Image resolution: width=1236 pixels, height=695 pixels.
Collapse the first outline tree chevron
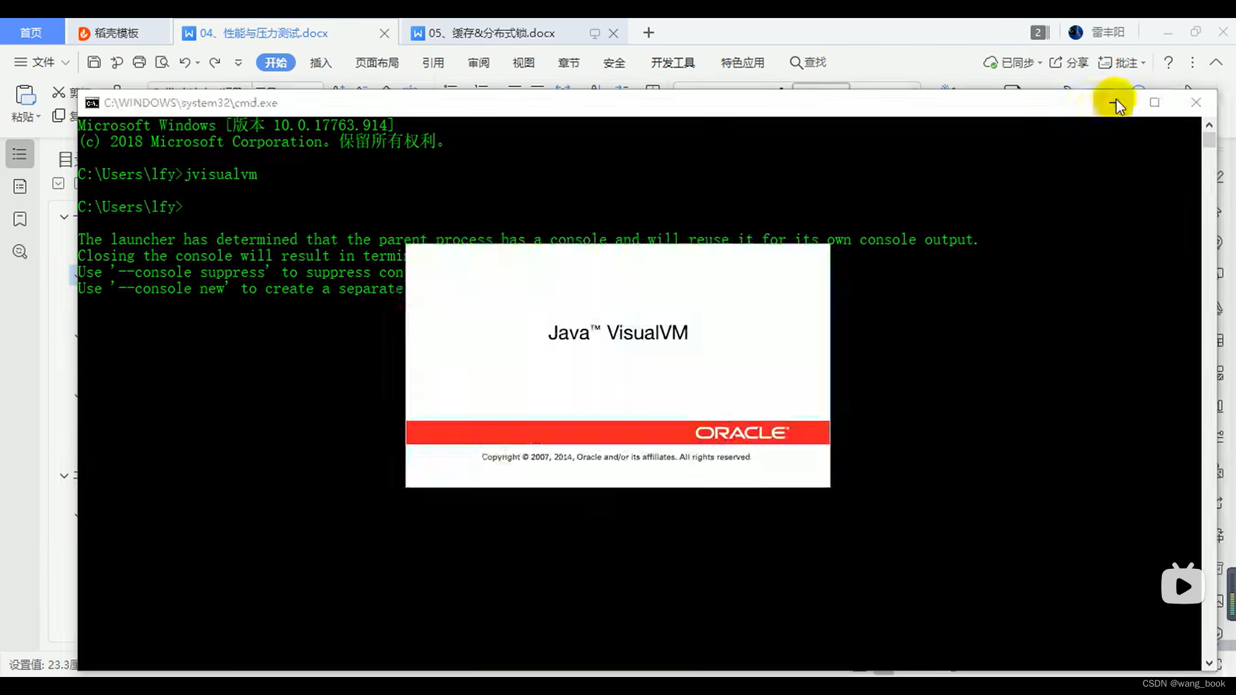[64, 217]
